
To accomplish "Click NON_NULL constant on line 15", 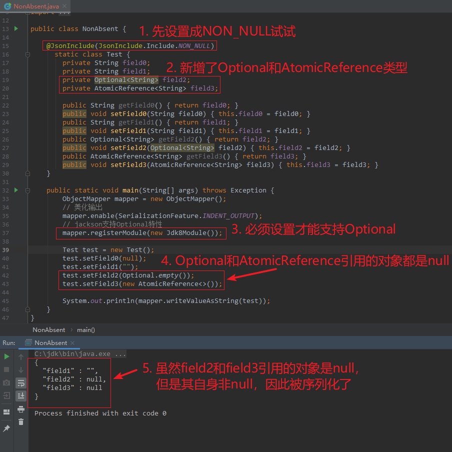I will 194,46.
